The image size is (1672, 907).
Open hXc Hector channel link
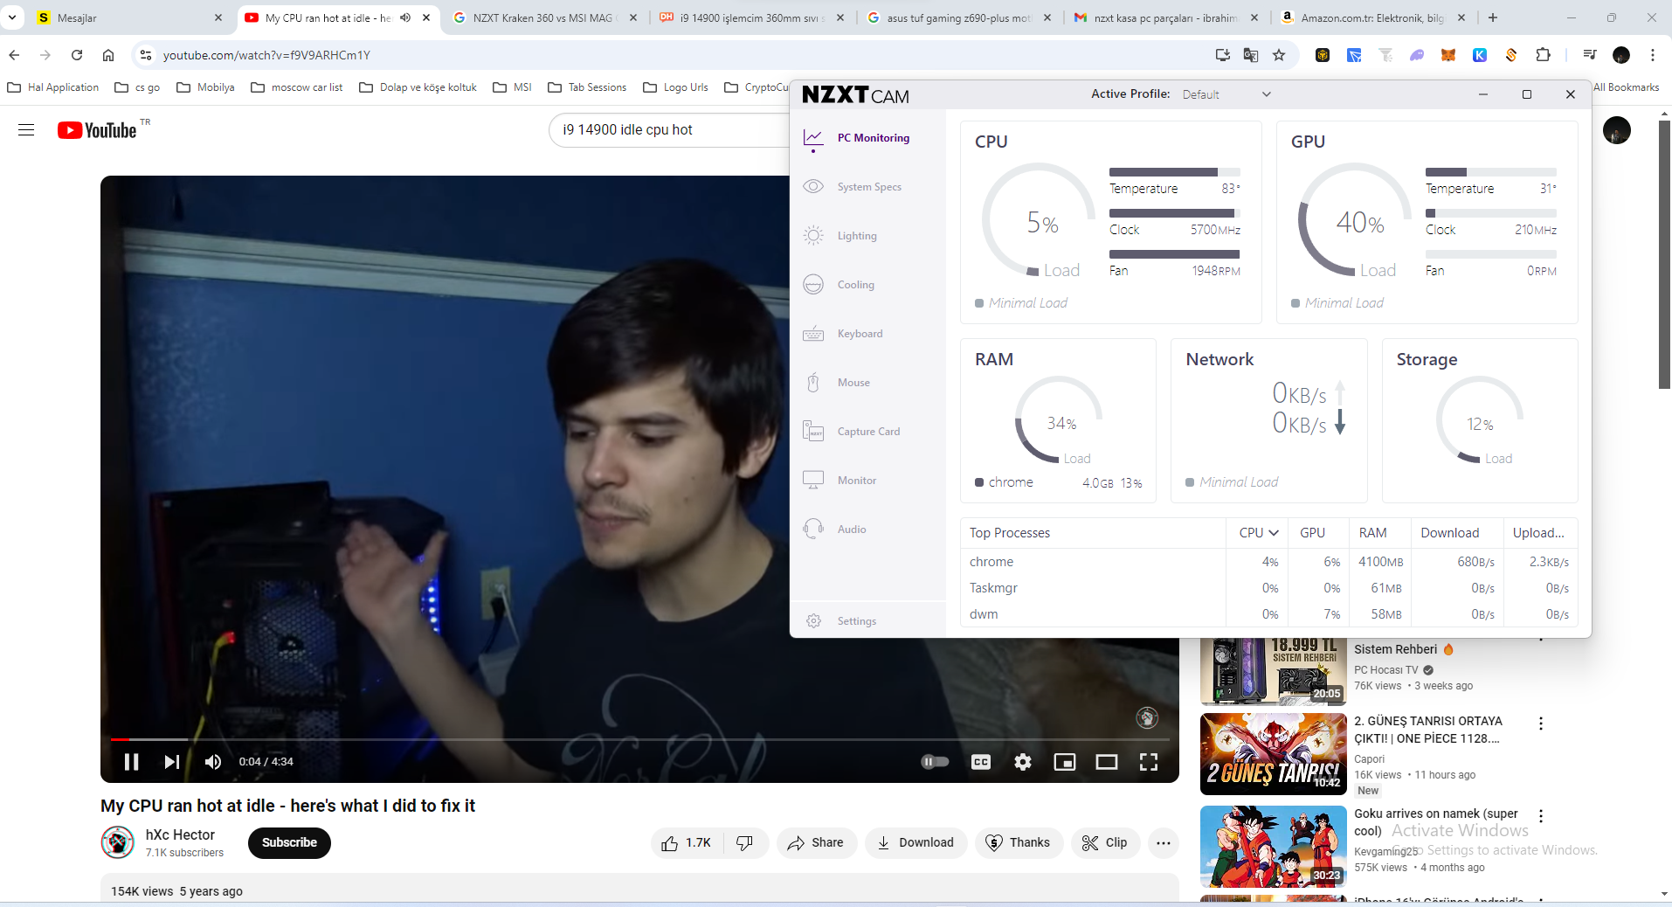coord(180,835)
